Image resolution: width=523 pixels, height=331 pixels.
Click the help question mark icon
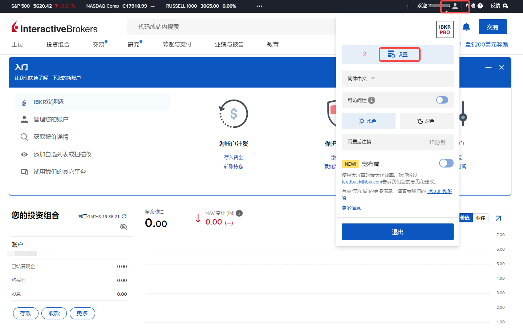coord(480,6)
